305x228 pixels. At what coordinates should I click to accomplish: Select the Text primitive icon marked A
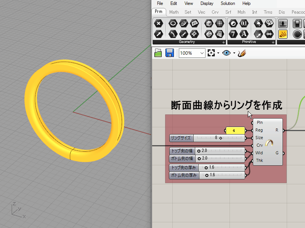244,34
